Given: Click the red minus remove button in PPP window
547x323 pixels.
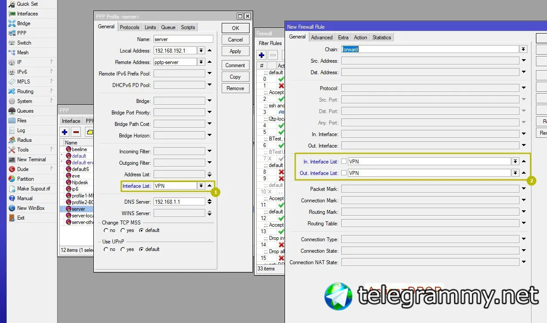Looking at the screenshot, I should (x=76, y=132).
